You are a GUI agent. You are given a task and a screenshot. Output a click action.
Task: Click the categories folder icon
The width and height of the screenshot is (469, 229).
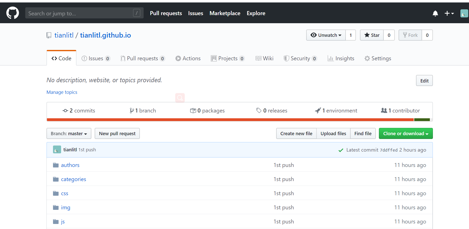tap(56, 179)
